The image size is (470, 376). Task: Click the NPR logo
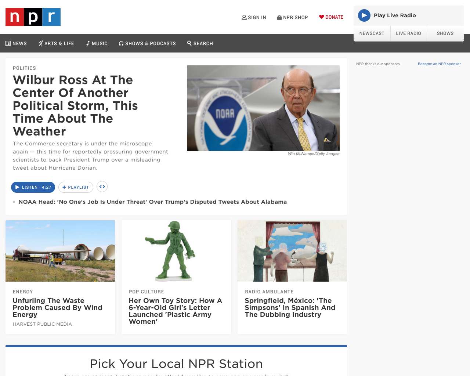pyautogui.click(x=33, y=17)
